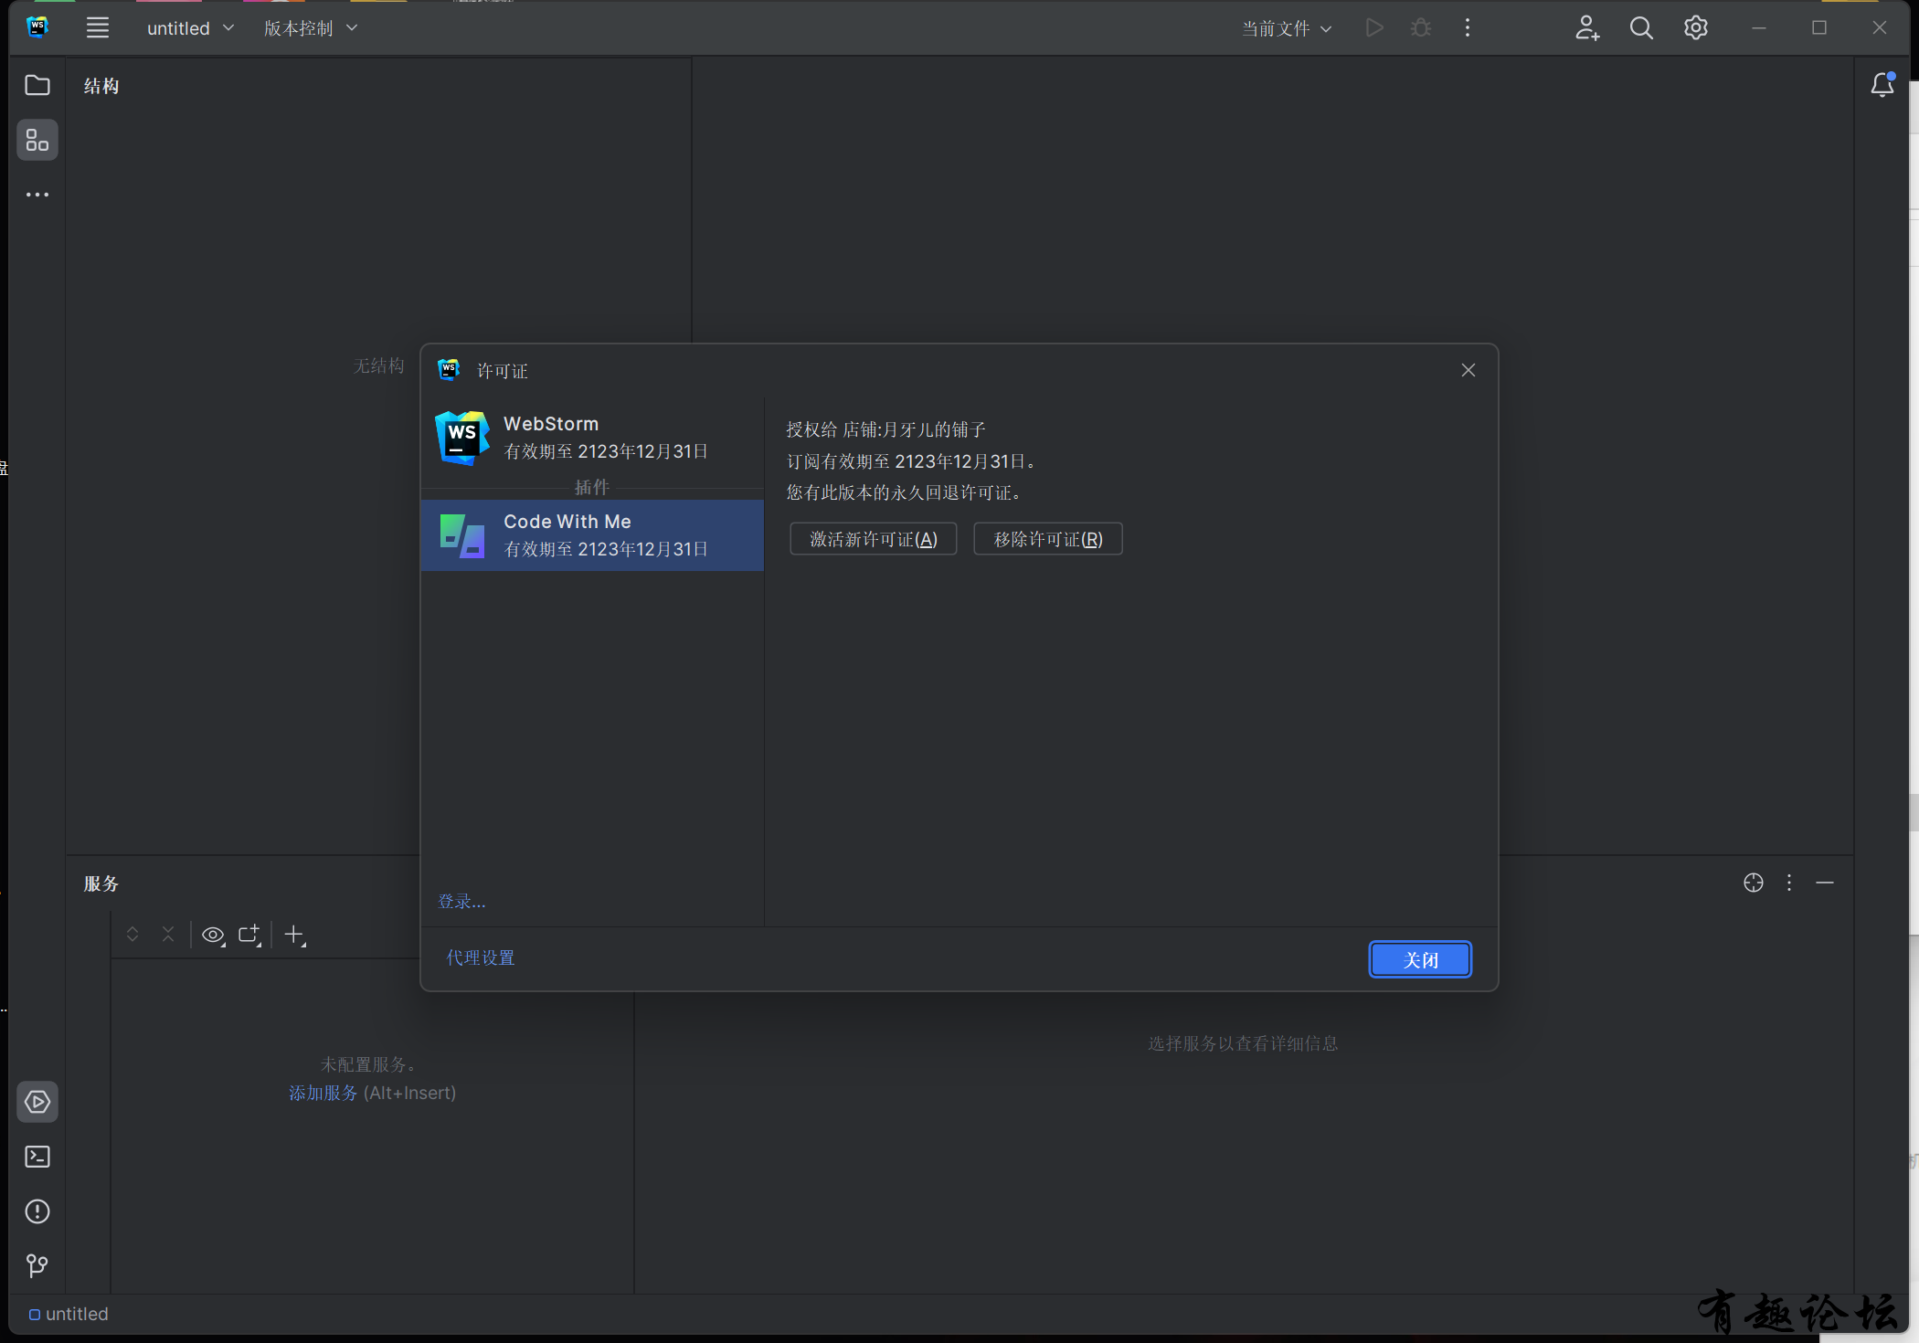Select the WebStorm license entry
Viewport: 1919px width, 1343px height.
click(592, 437)
